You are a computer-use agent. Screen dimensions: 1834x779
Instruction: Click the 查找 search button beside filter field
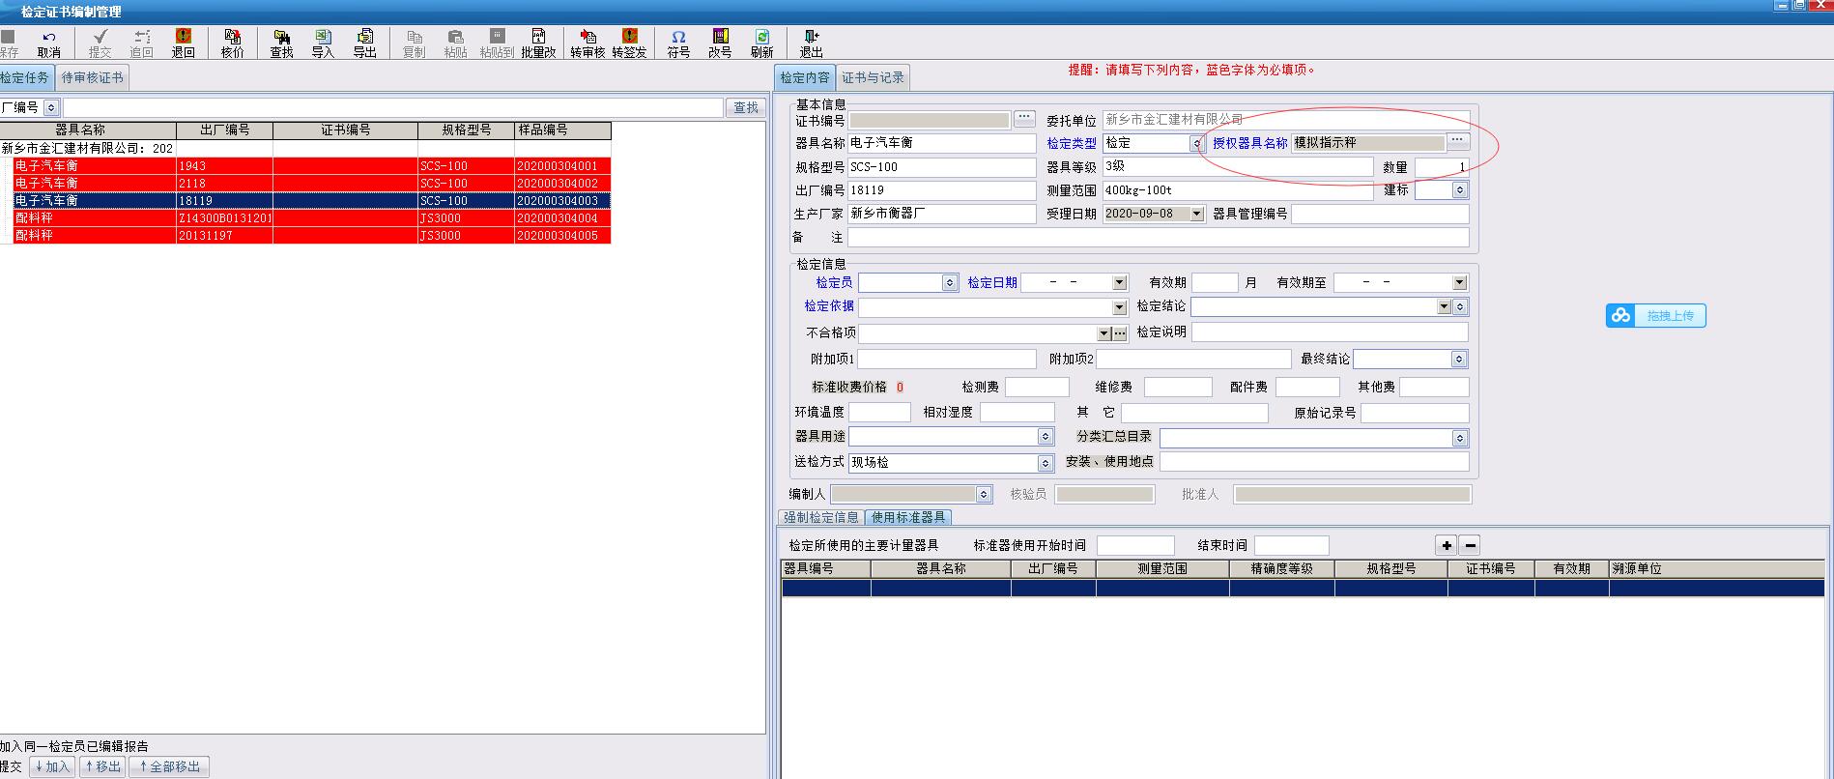[x=745, y=107]
